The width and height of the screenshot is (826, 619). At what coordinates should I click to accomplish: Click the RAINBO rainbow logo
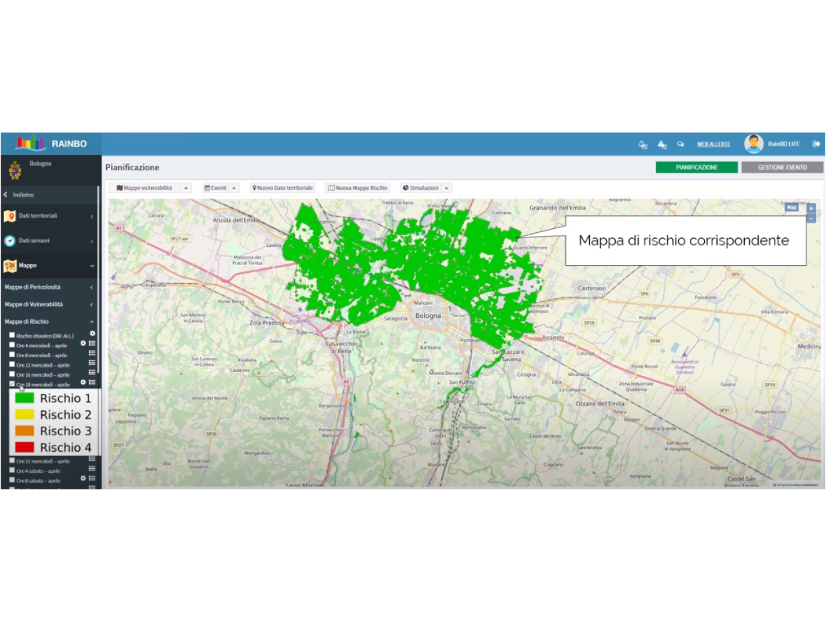[31, 143]
